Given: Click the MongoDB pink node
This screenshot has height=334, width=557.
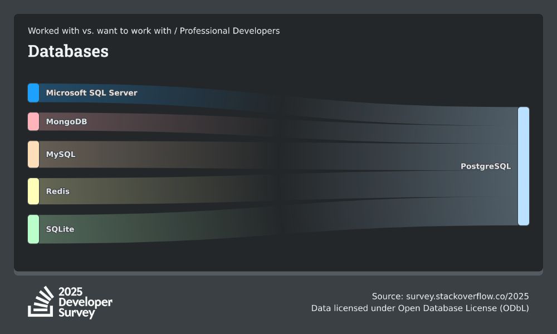Looking at the screenshot, I should 33,121.
